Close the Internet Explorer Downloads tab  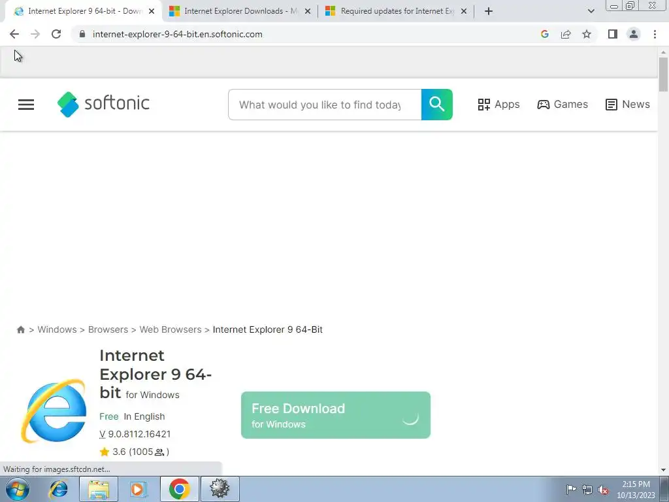[308, 11]
